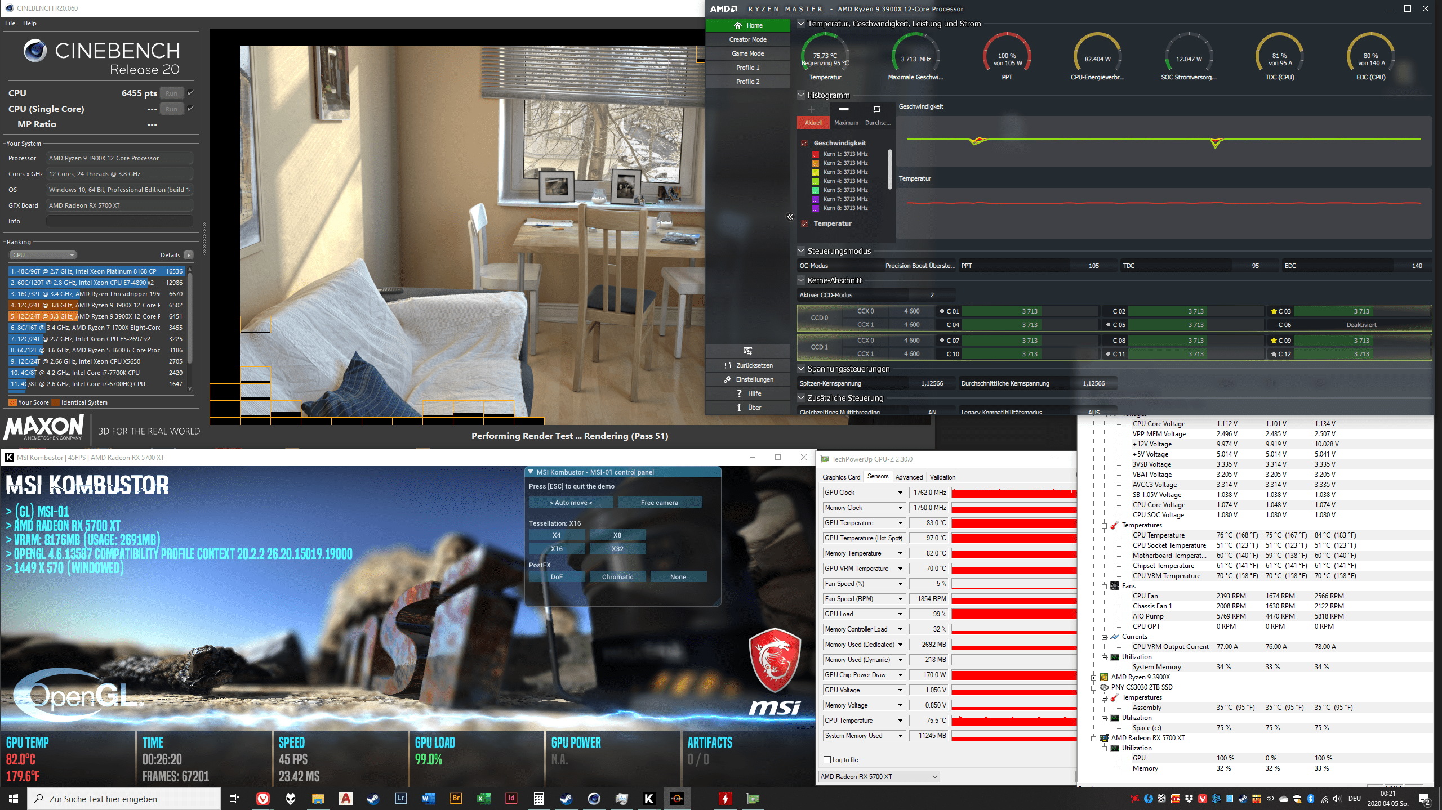Screen dimensions: 1442x810
Task: Click Ryzen Master histogram legend scrollbar
Action: click(890, 169)
